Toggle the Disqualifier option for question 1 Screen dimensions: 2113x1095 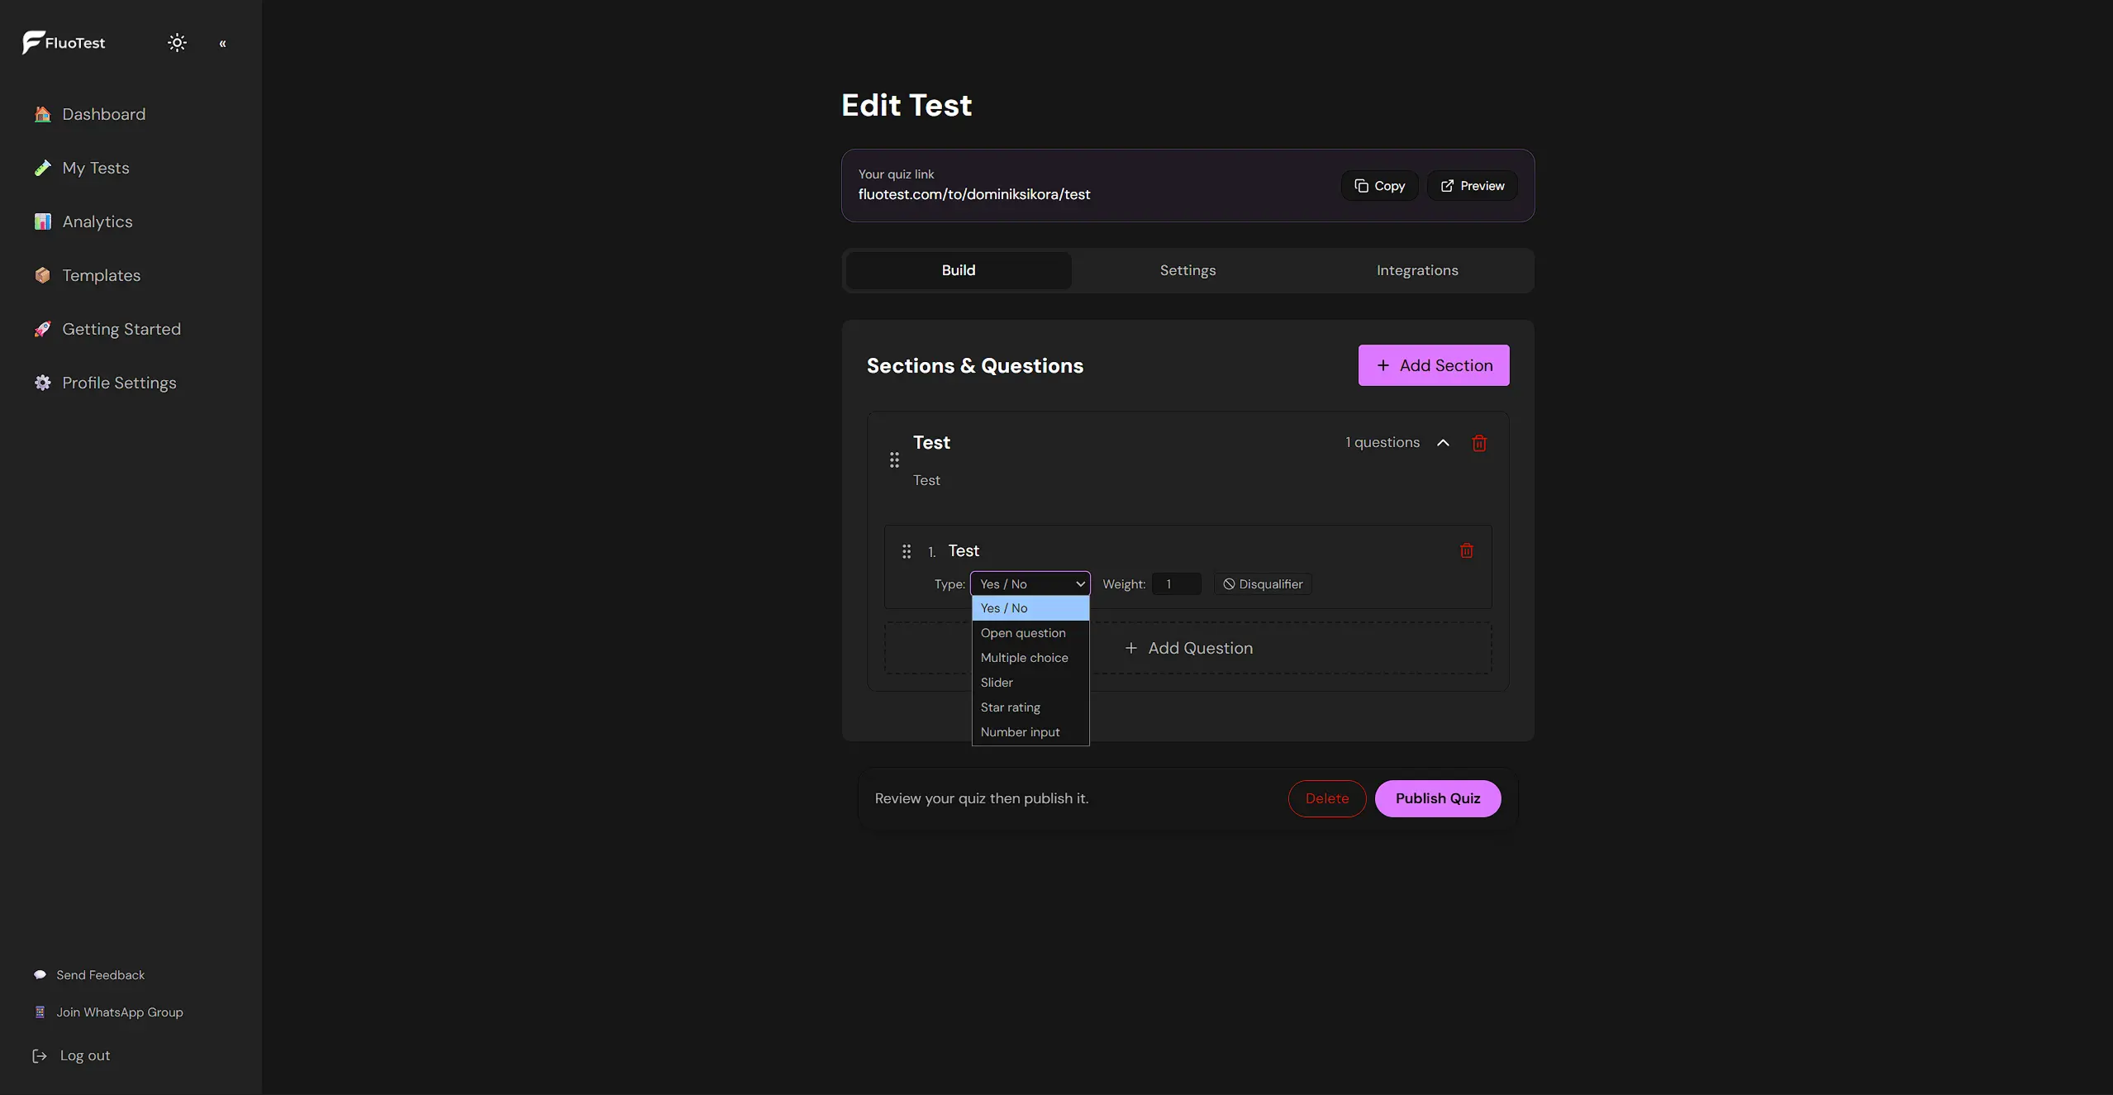(x=1263, y=584)
